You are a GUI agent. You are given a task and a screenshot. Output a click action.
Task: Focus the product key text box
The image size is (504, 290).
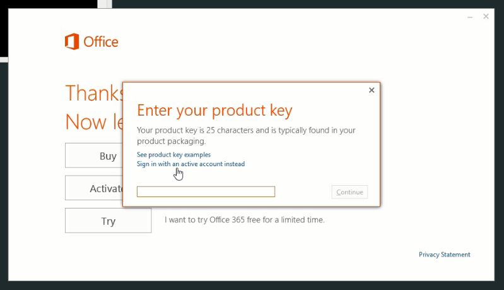pos(206,191)
